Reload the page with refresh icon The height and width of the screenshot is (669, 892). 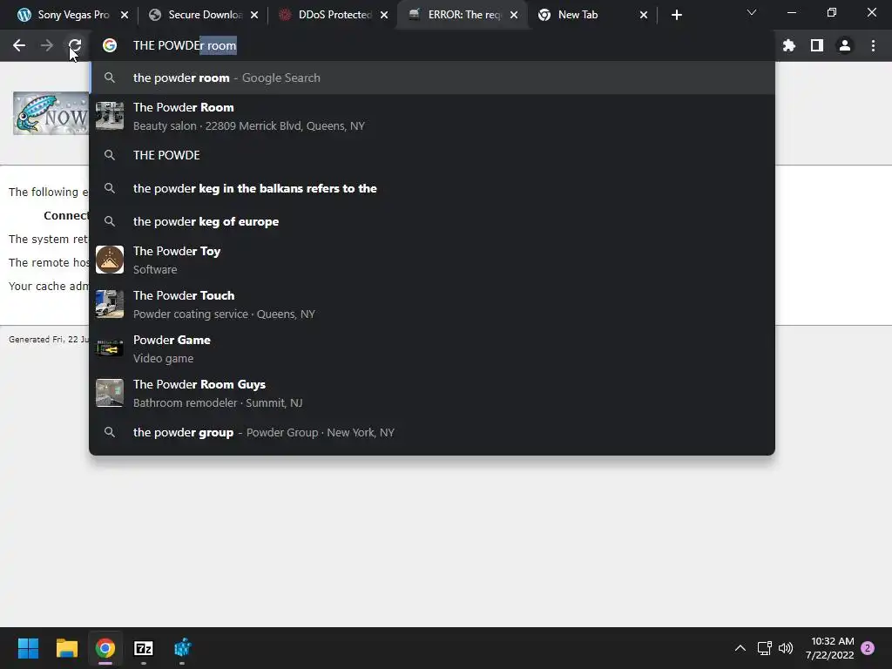(75, 45)
